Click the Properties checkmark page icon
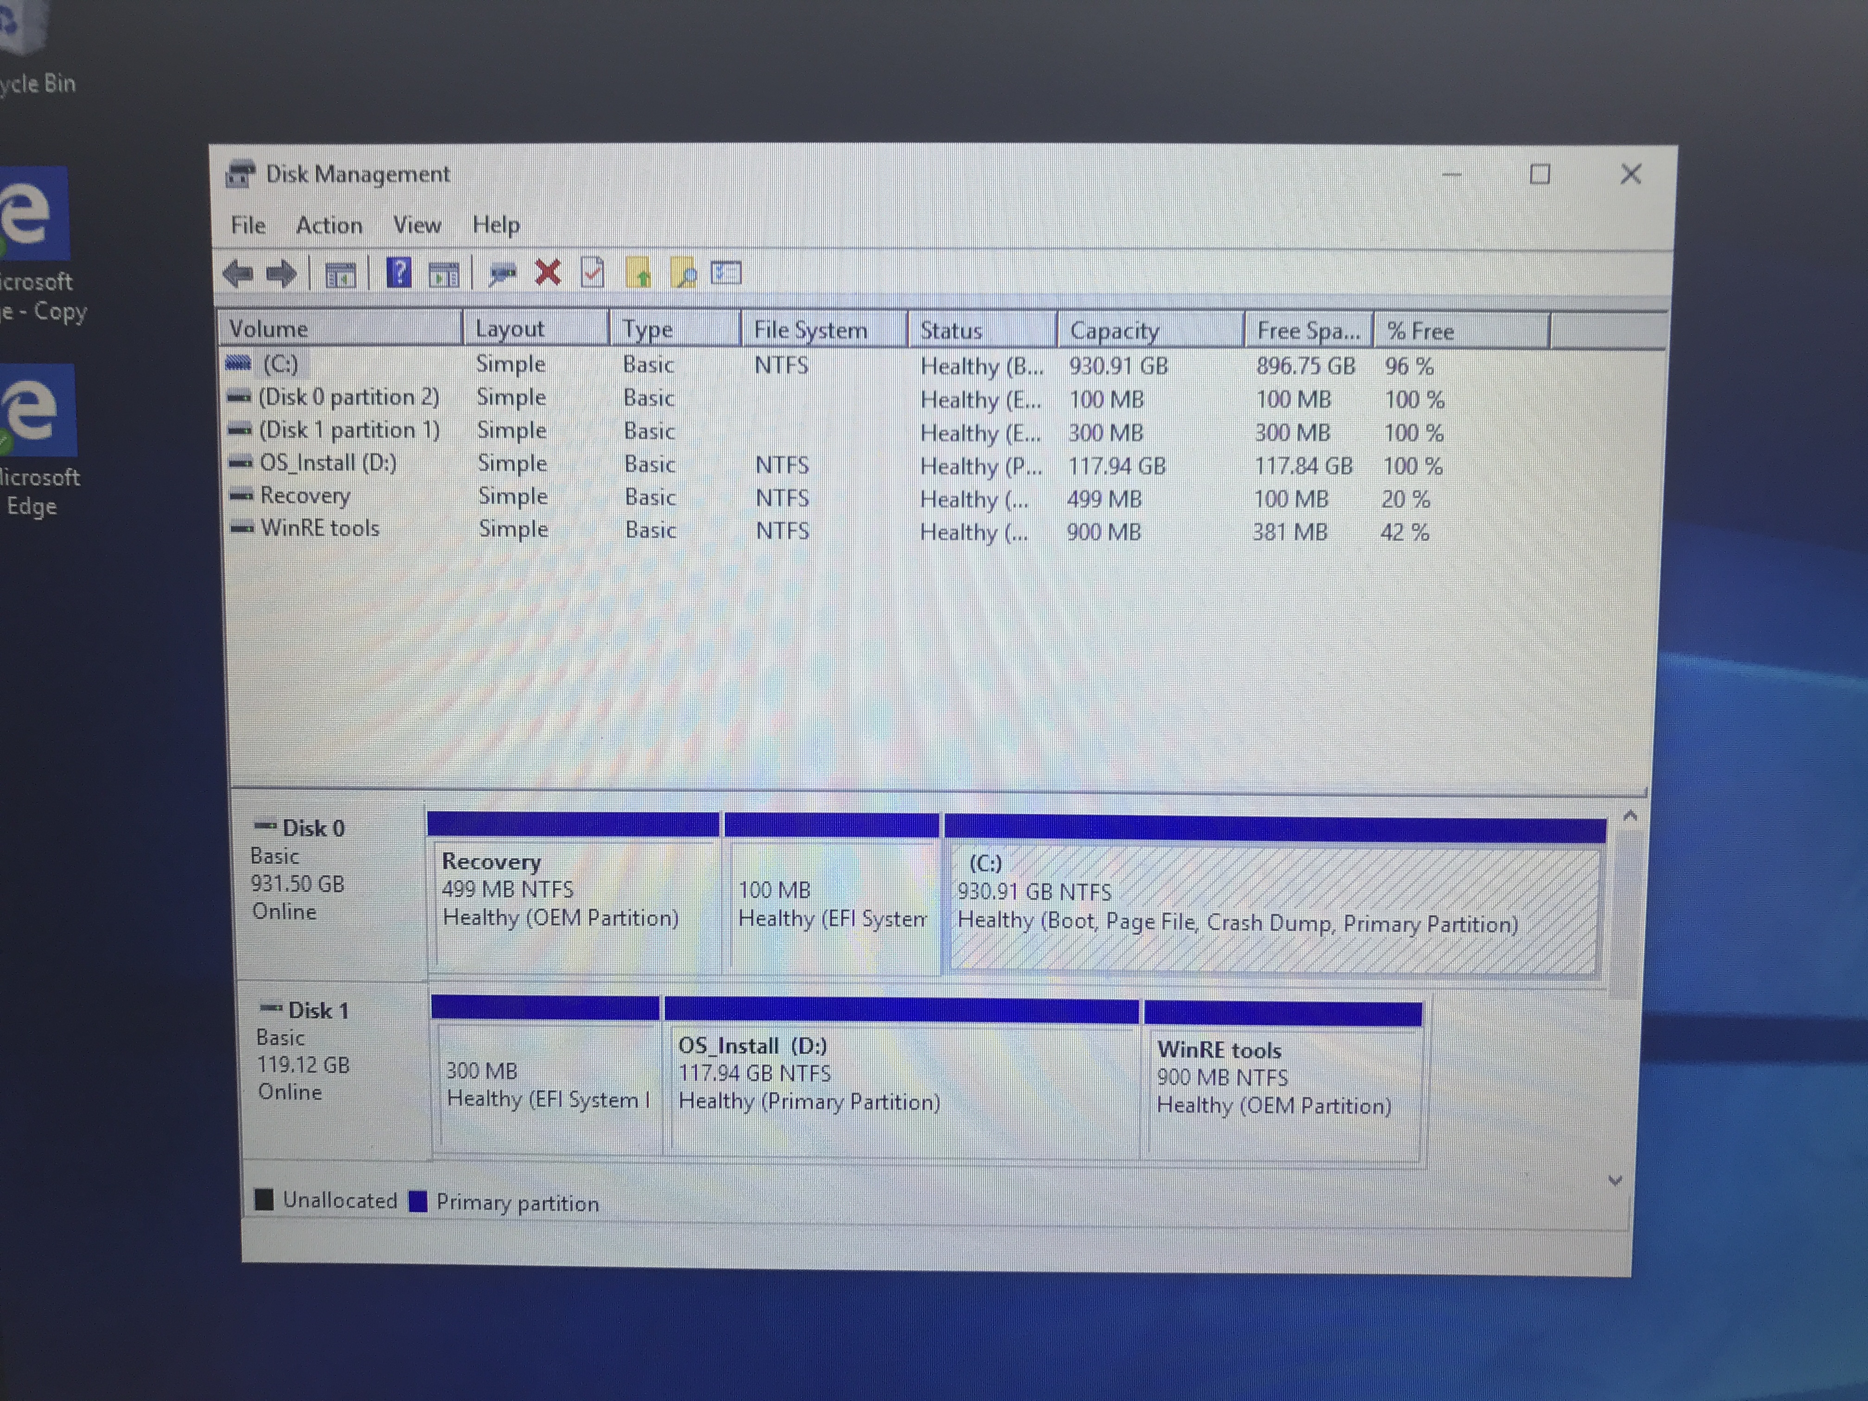 593,273
